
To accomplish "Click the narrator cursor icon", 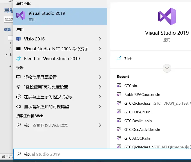I will (19, 97).
